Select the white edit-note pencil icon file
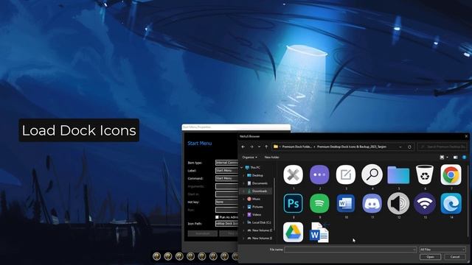 coord(346,174)
